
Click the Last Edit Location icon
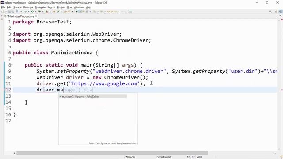tap(108, 11)
